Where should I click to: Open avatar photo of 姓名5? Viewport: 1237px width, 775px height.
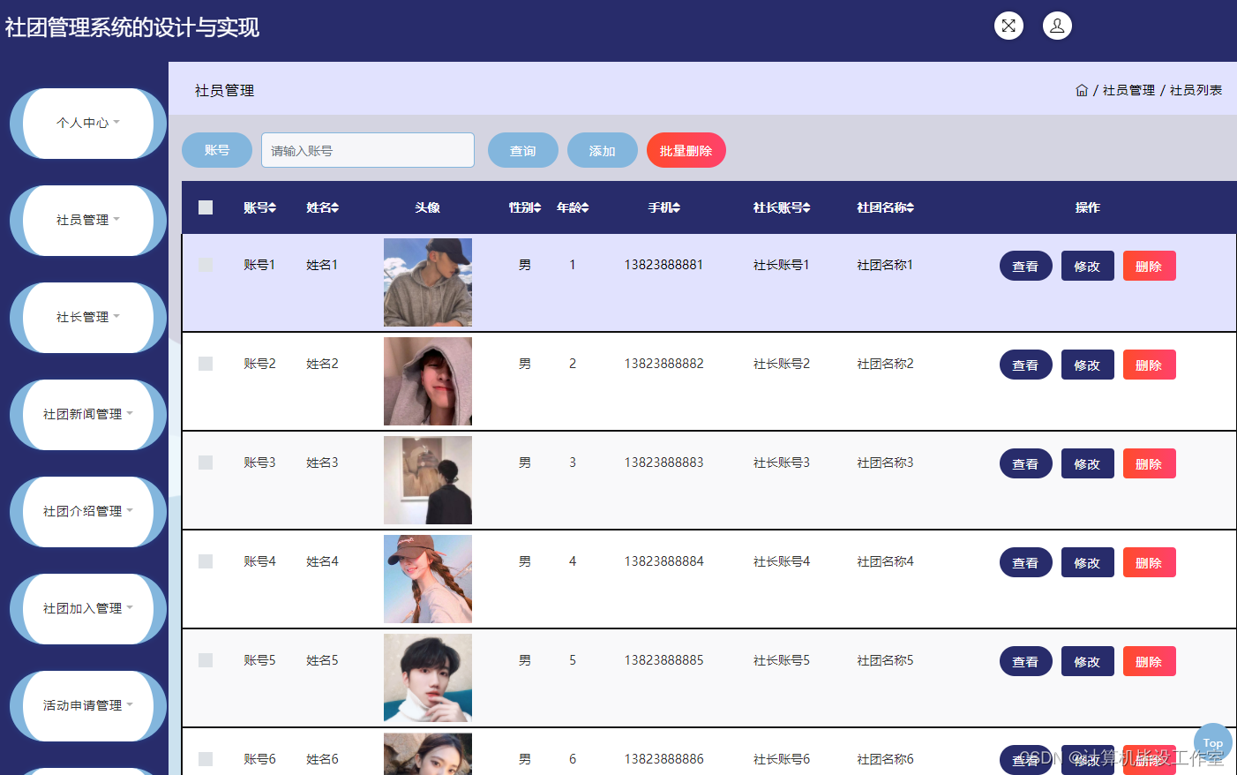click(x=428, y=678)
